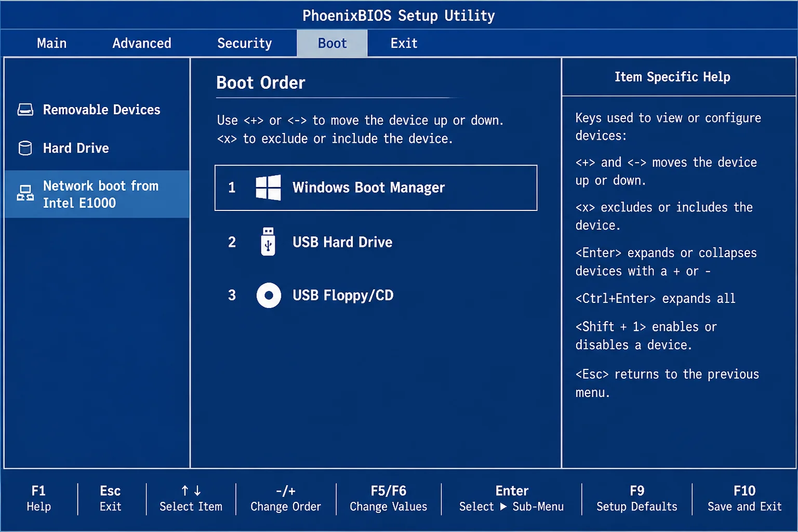The width and height of the screenshot is (798, 532).
Task: Click the CD disc icon
Action: tap(269, 295)
